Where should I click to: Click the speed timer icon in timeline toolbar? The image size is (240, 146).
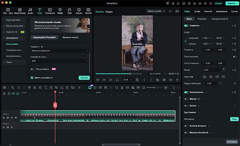click(x=67, y=87)
